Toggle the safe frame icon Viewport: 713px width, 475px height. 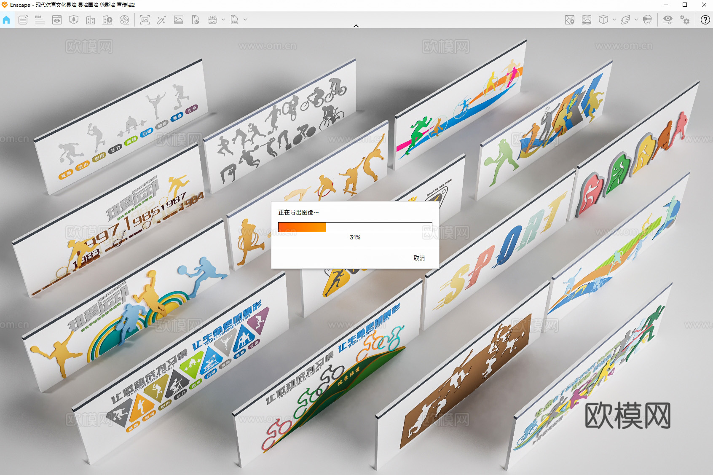click(x=587, y=20)
